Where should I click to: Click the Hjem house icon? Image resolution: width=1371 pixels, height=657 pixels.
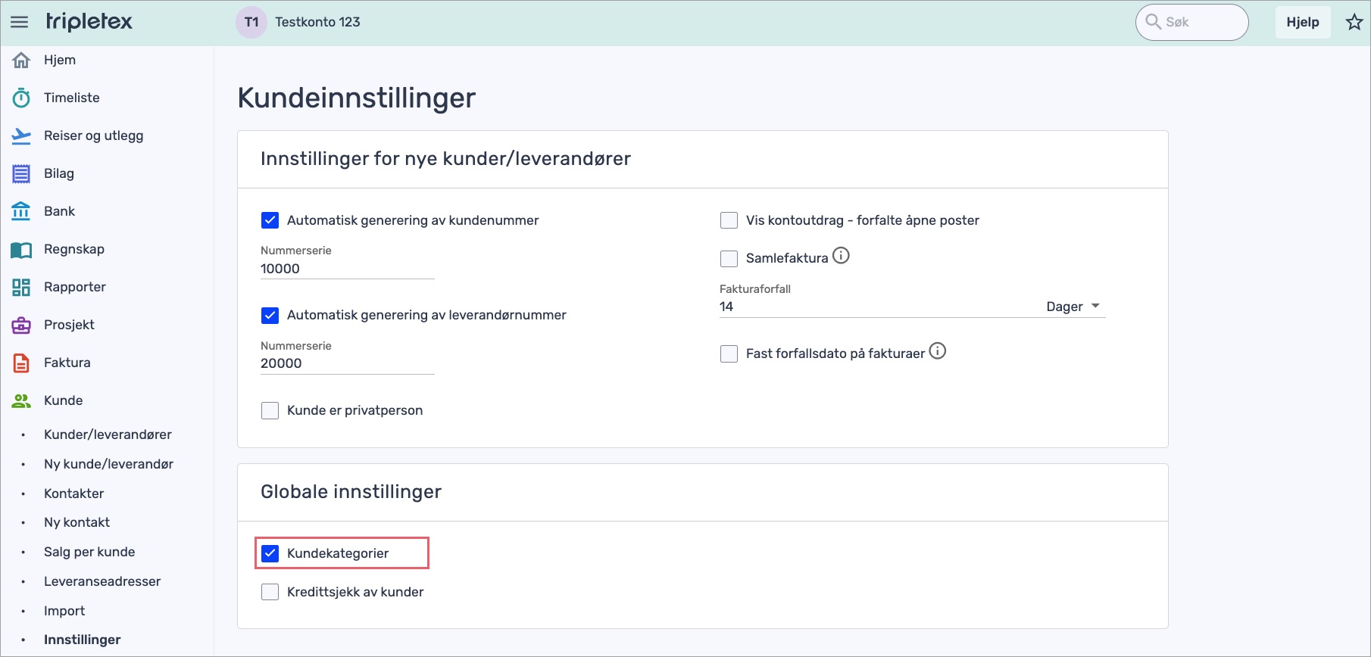tap(21, 60)
